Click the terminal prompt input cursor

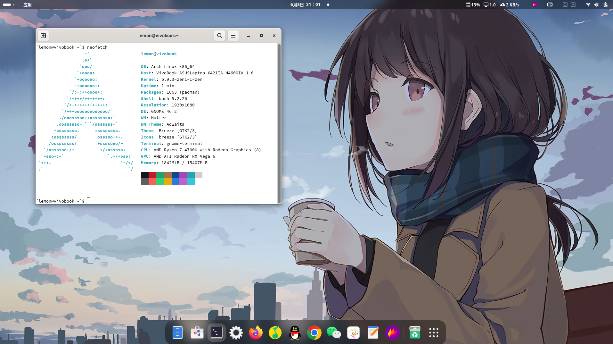click(88, 201)
